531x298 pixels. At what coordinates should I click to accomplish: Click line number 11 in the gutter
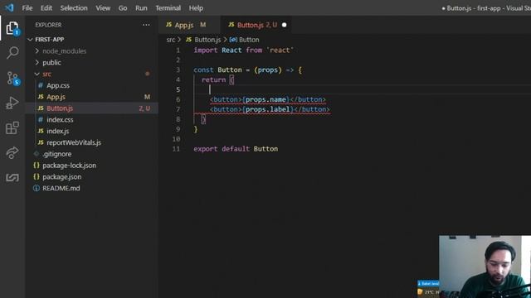click(x=176, y=149)
